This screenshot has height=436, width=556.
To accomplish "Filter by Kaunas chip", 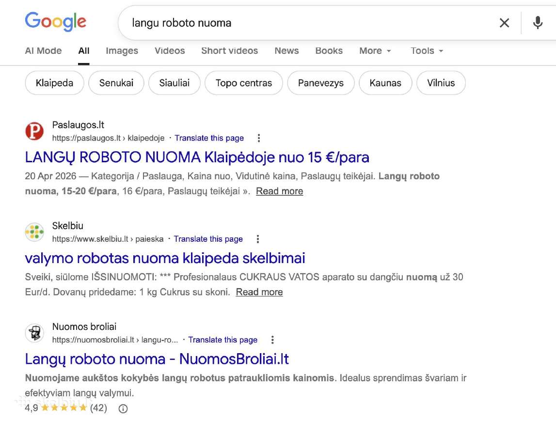I will tap(385, 83).
